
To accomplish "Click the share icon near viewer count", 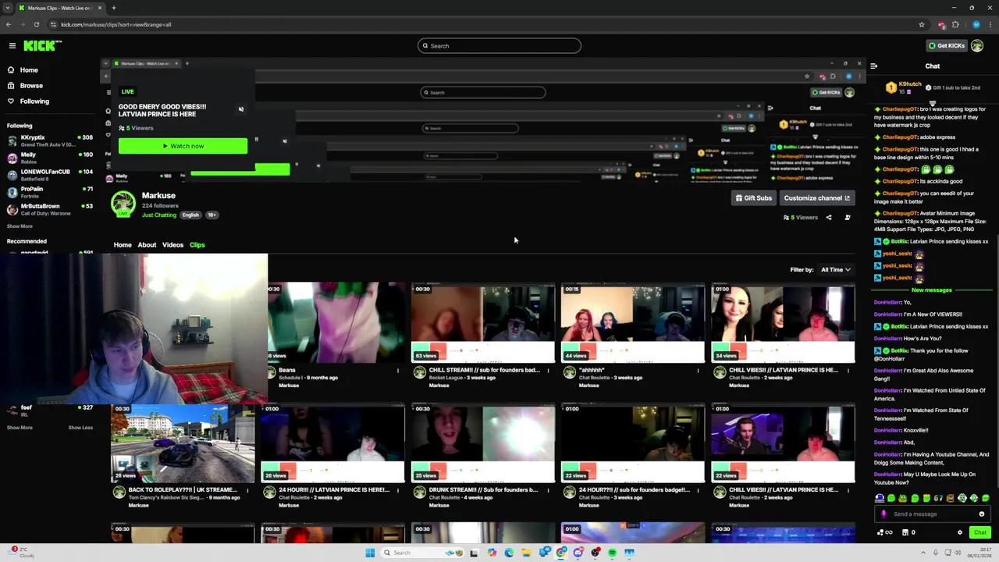I will [x=829, y=218].
